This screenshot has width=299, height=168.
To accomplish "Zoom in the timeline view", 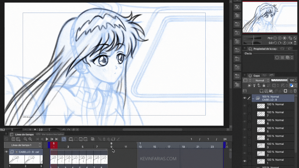I will pyautogui.click(x=30, y=139).
